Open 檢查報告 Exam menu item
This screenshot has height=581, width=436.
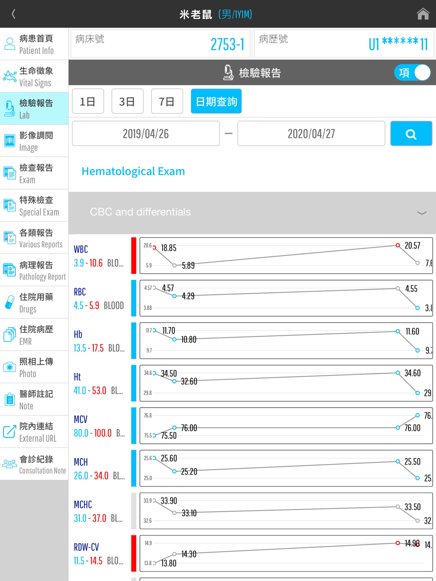pos(34,173)
